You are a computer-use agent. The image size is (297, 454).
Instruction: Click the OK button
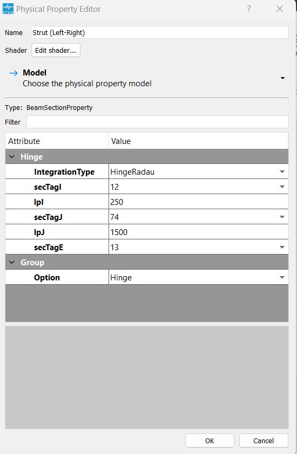(x=210, y=441)
